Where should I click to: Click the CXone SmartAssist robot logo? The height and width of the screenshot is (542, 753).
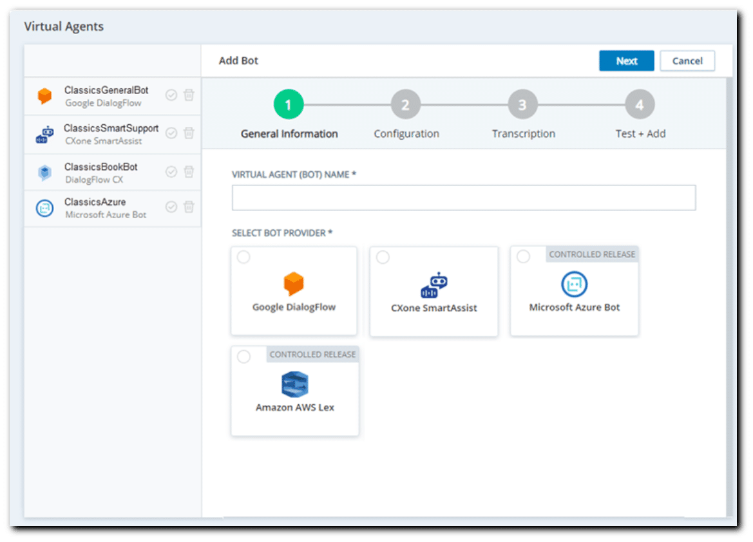point(434,286)
